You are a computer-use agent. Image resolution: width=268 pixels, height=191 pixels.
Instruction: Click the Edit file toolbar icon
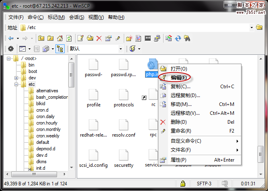coord(80,38)
